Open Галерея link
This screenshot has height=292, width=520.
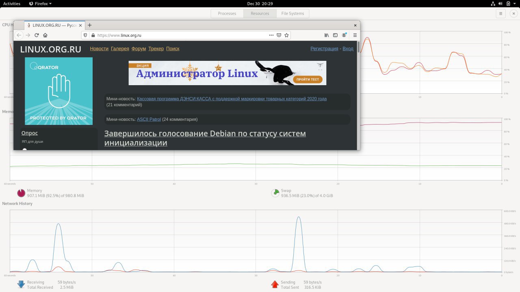click(x=120, y=49)
